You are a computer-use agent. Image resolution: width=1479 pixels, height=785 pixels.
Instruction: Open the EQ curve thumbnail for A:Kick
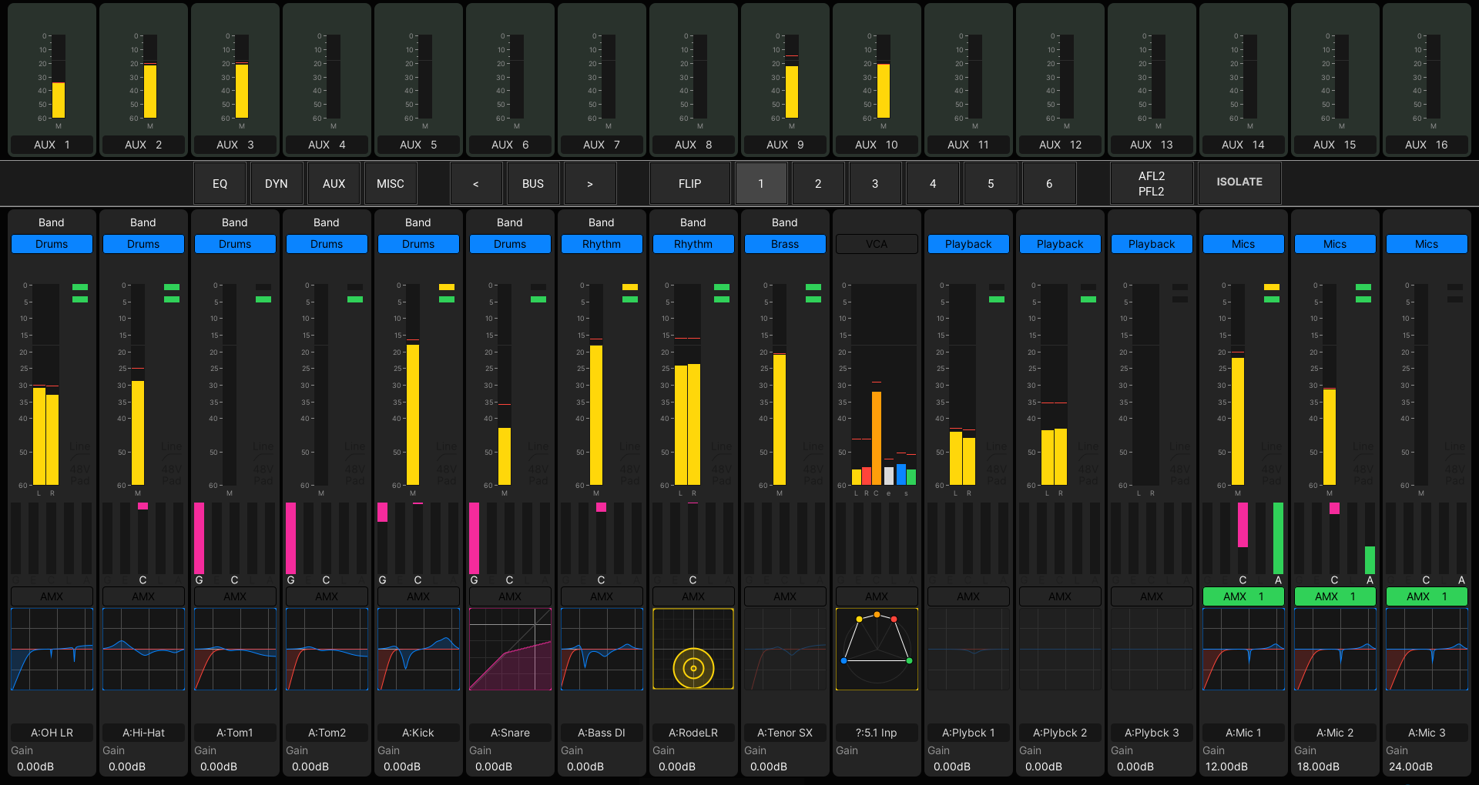(418, 649)
